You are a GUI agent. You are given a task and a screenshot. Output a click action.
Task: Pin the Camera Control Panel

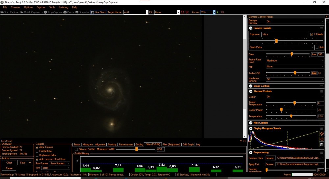click(x=327, y=17)
